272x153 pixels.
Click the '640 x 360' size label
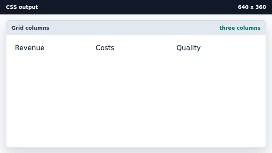point(252,7)
